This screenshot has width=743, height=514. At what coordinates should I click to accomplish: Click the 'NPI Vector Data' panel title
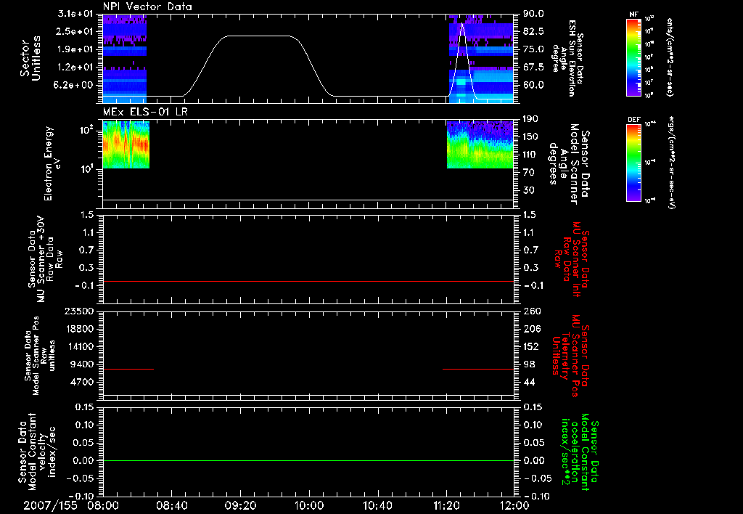(x=147, y=7)
